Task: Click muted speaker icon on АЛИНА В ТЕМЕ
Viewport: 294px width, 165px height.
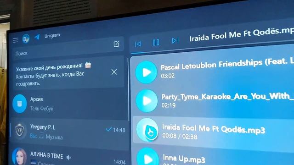Action: 68,158
